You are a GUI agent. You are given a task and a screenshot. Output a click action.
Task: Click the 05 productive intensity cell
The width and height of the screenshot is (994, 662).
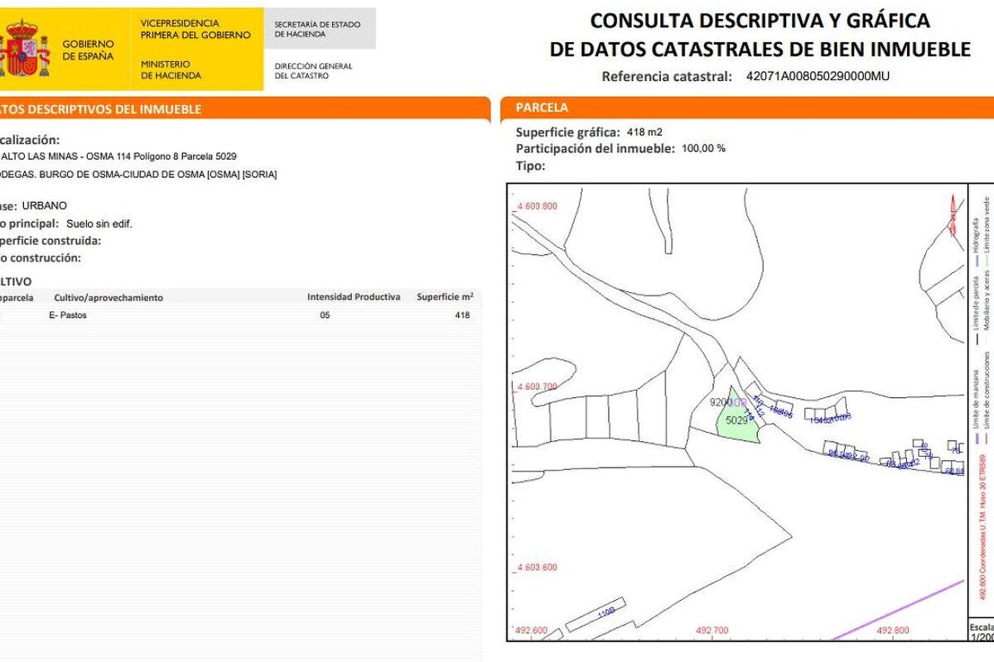pyautogui.click(x=325, y=315)
